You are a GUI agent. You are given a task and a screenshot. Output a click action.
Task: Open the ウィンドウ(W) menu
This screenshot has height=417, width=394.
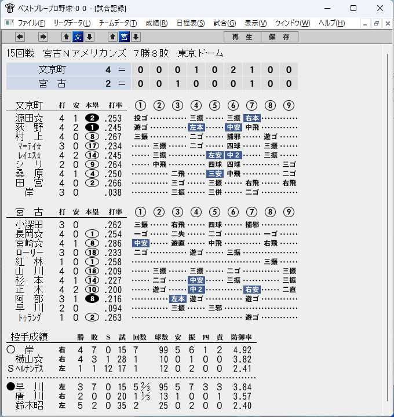(x=293, y=23)
